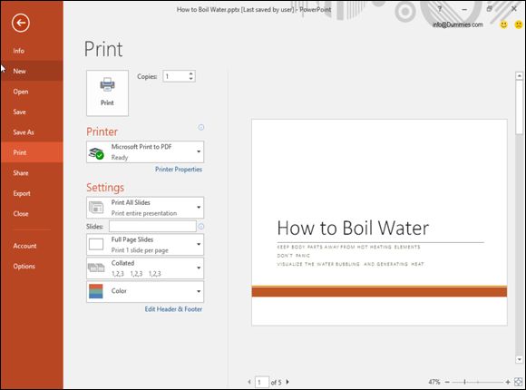Click the happy smiley feedback icon
This screenshot has height=390, width=526.
(503, 24)
